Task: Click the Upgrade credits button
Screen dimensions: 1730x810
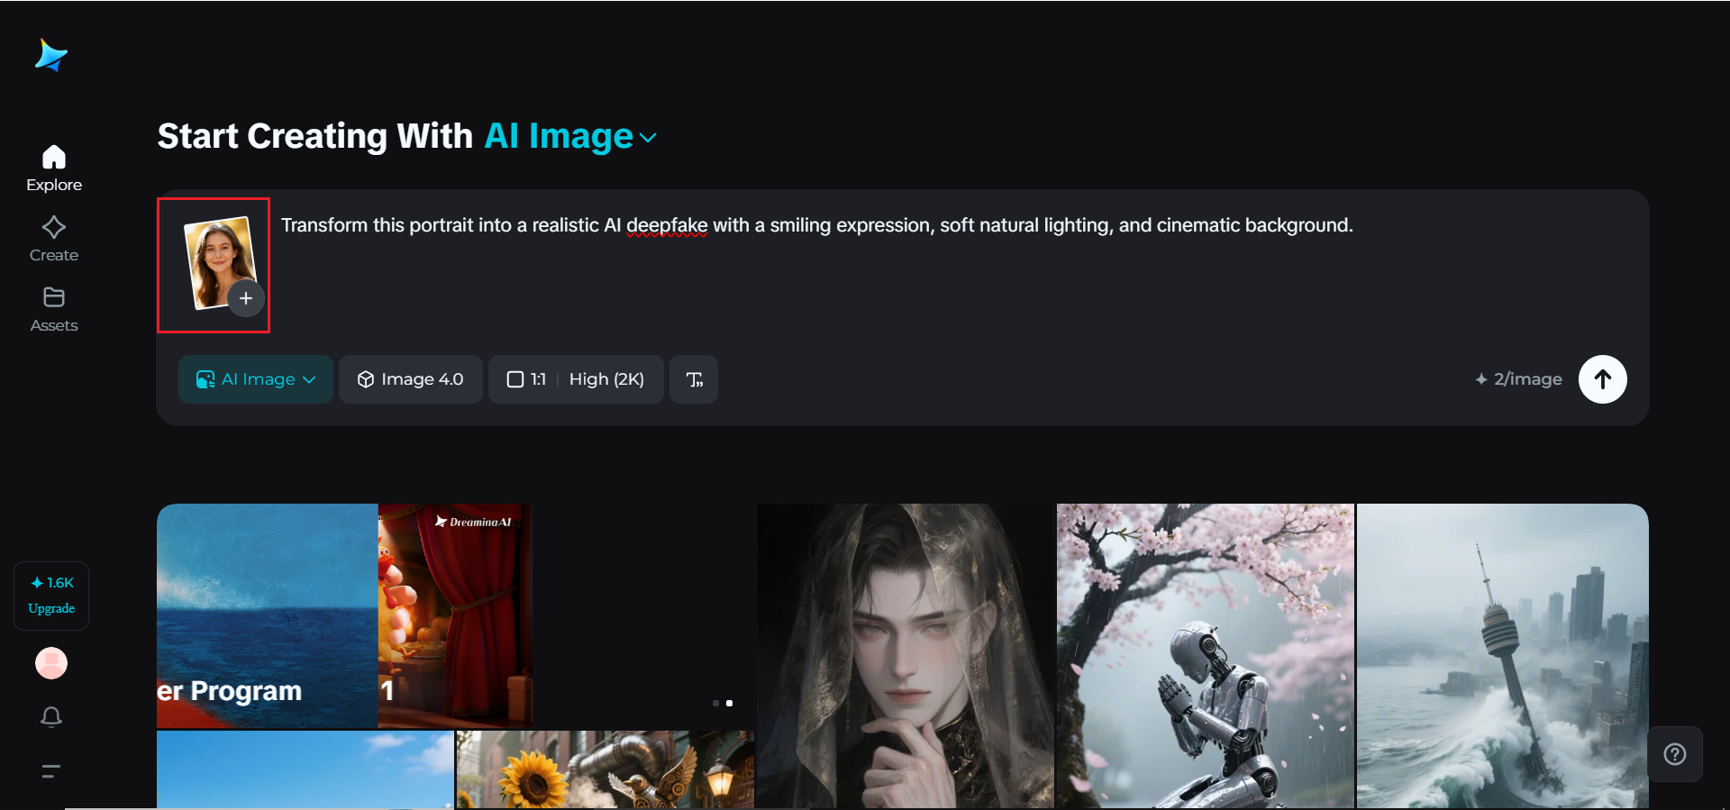Action: coord(51,596)
